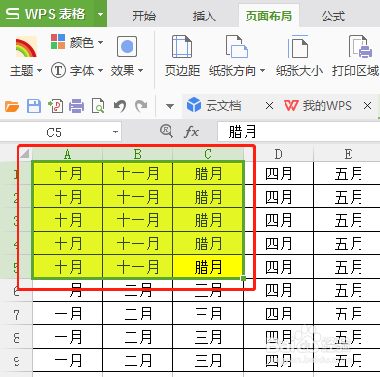
Task: Switch to the 插入 ribbon tab
Action: [x=204, y=16]
